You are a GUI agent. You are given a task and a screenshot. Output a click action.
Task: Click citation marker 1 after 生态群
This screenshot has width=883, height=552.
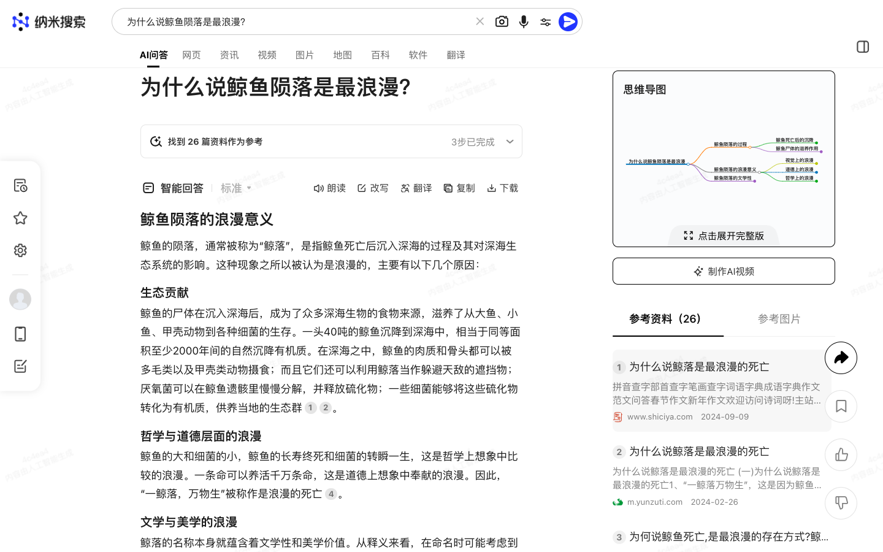[x=311, y=408]
